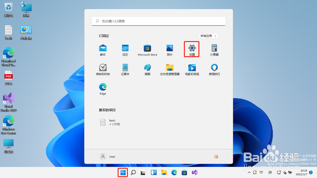Open Notepad (记事本) app
The image size is (317, 178).
tap(125, 70)
